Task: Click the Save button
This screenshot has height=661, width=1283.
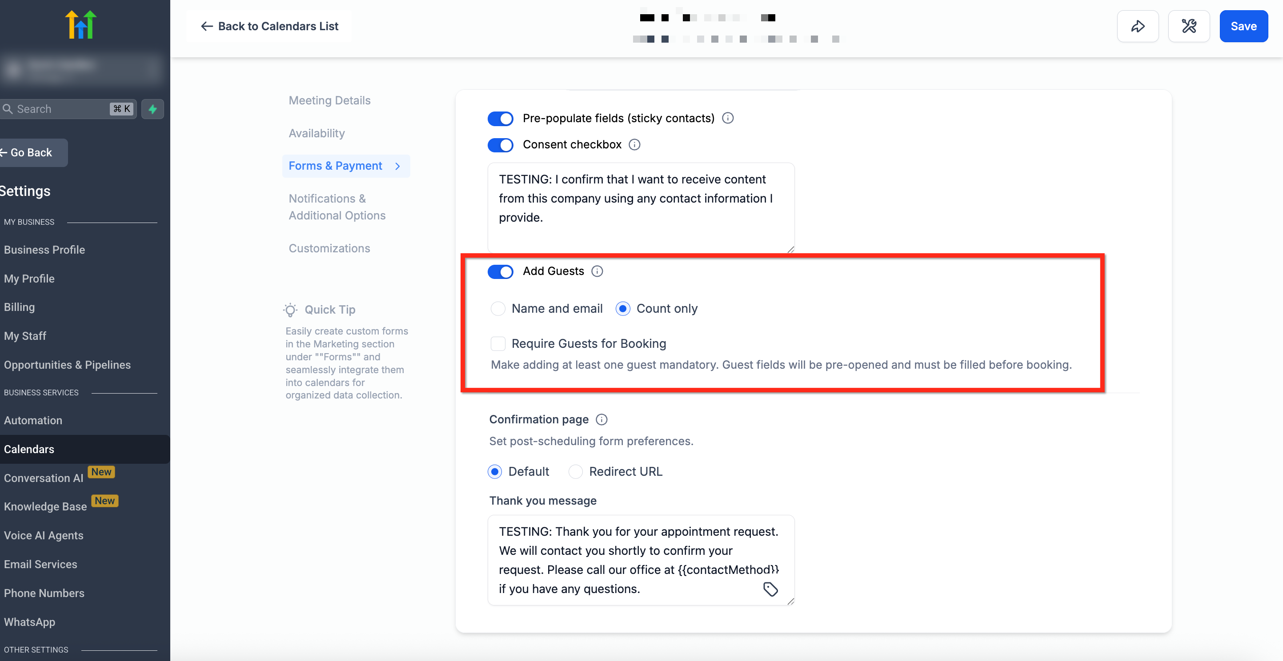Action: coord(1243,26)
